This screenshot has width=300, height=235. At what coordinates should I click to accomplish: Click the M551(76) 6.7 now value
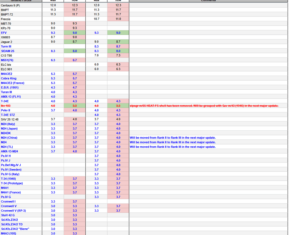click(75, 60)
